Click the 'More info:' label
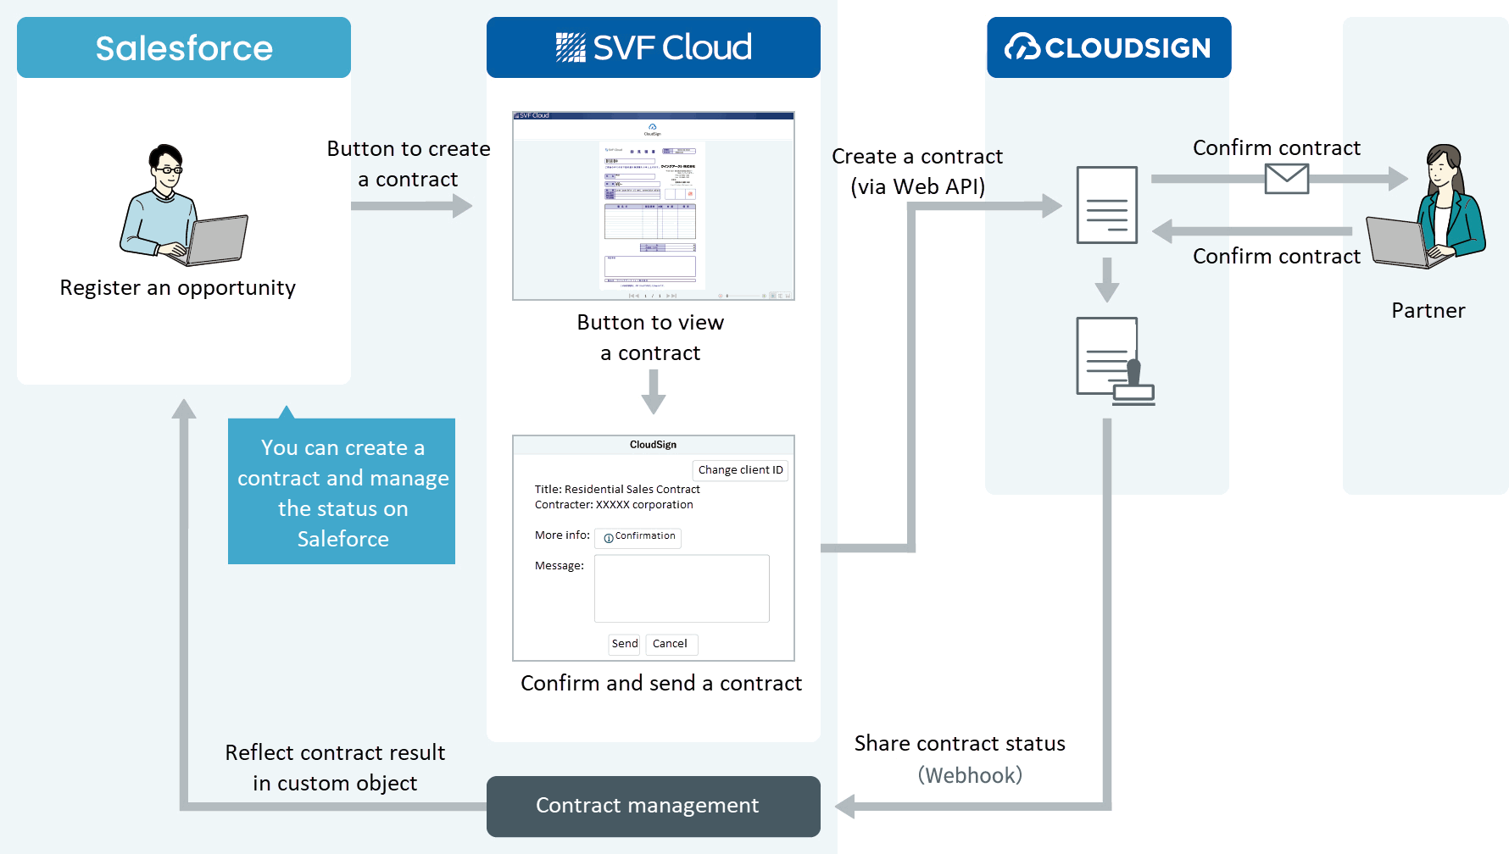The image size is (1509, 854). [562, 535]
